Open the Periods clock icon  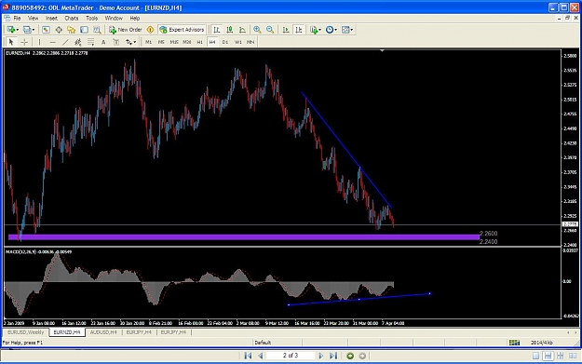pos(330,30)
